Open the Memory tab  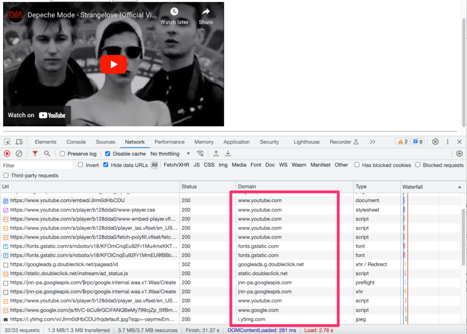(x=204, y=142)
